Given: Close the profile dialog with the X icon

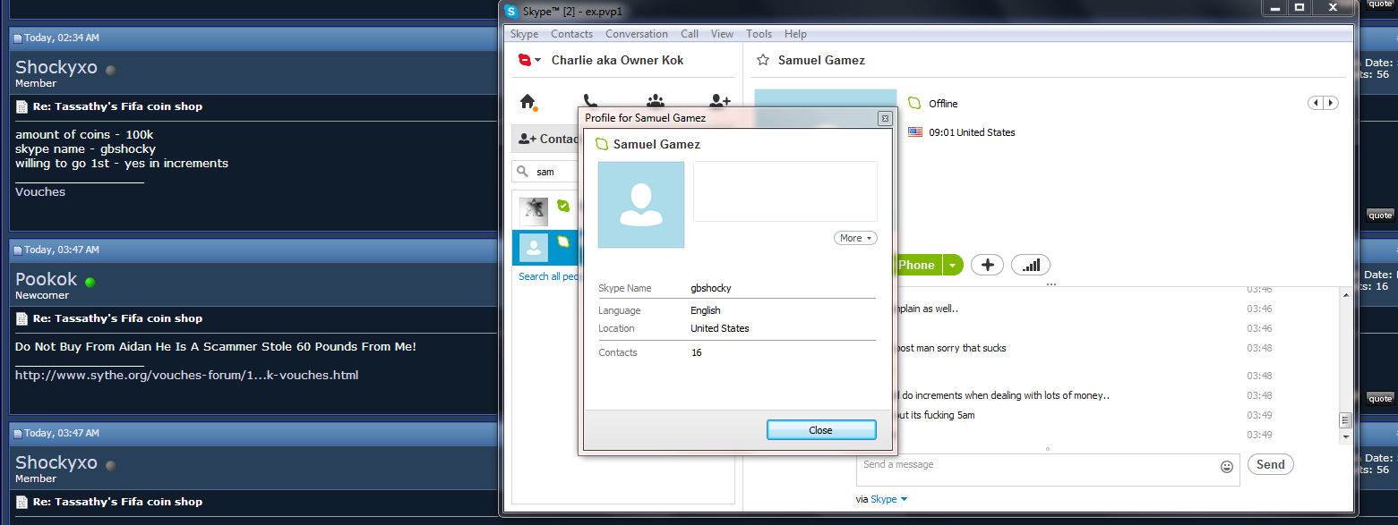Looking at the screenshot, I should coord(884,118).
